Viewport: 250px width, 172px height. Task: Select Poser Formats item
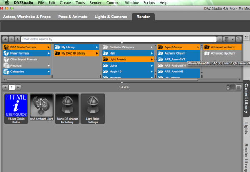pos(27,53)
